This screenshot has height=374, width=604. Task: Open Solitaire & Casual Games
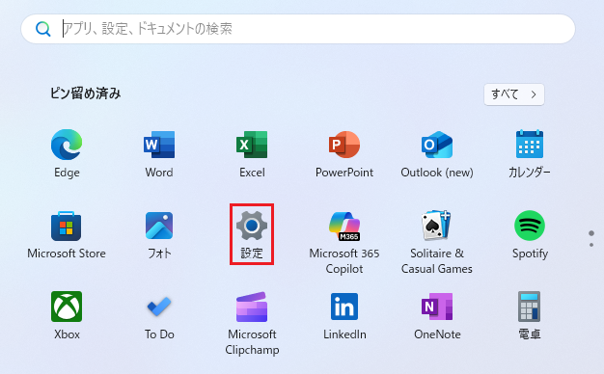[x=437, y=242]
